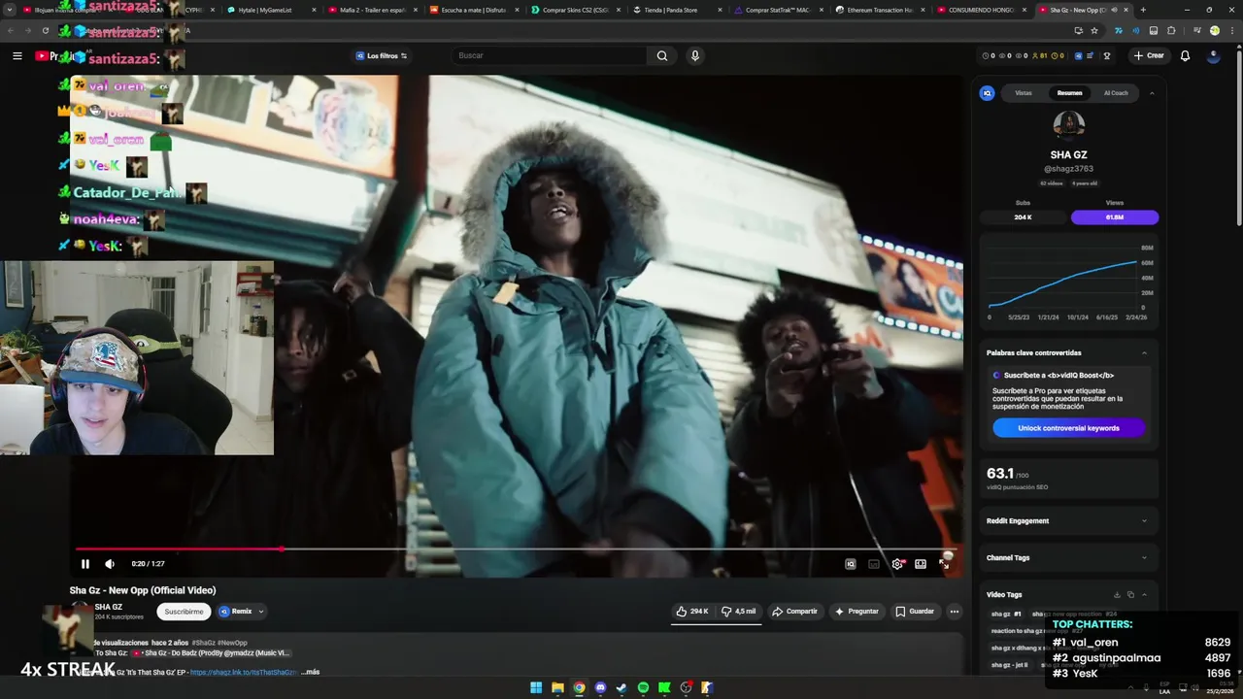Click Unlock controversial keywords button

pyautogui.click(x=1068, y=428)
